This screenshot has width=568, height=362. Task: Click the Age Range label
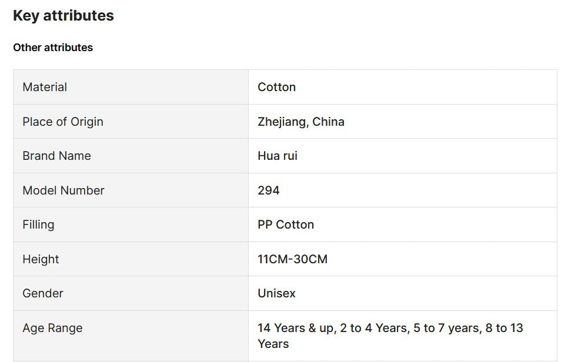(x=52, y=328)
